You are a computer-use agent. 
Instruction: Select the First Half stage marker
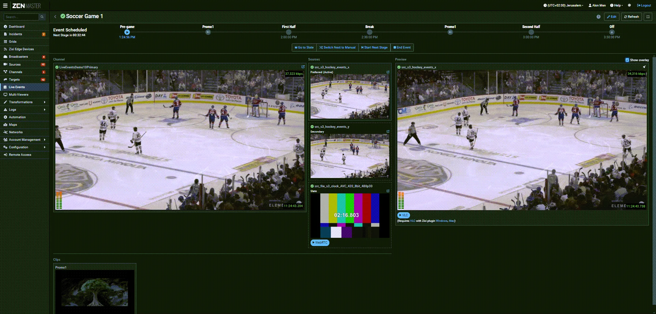289,32
